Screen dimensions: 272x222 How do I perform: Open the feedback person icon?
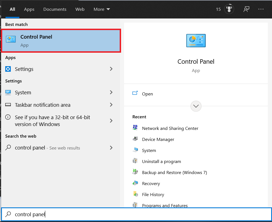pyautogui.click(x=246, y=9)
